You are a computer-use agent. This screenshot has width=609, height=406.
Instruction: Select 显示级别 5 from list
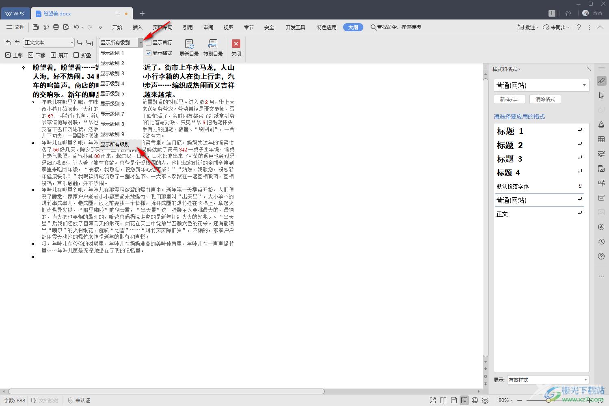121,94
